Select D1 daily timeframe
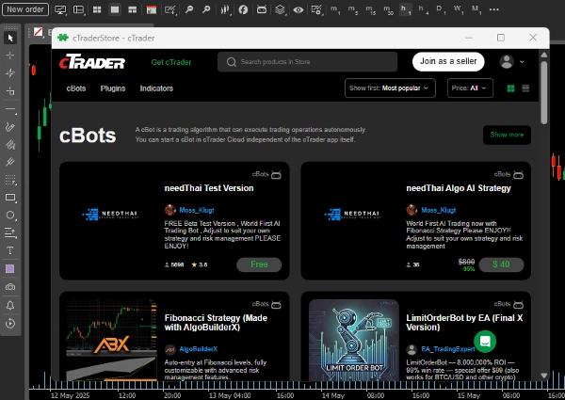565x400 pixels. pyautogui.click(x=441, y=9)
